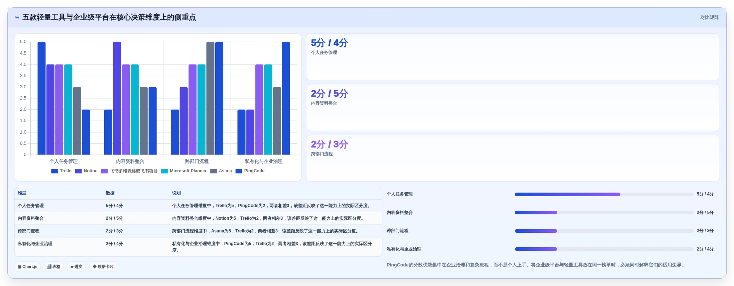734x286 pixels.
Task: Click the Microsoft Planner teal legend swatch
Action: pos(165,171)
